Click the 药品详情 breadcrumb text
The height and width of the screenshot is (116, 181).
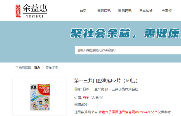coord(51,67)
